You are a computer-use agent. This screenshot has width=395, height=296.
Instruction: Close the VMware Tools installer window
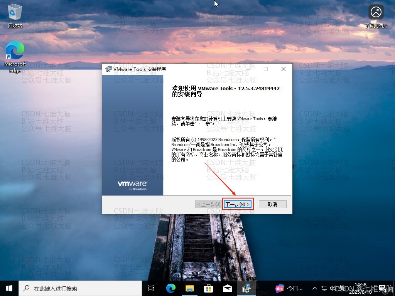[x=284, y=69]
